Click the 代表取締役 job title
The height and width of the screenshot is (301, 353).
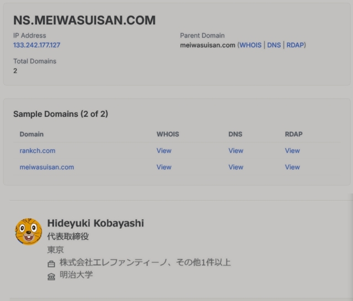(68, 237)
